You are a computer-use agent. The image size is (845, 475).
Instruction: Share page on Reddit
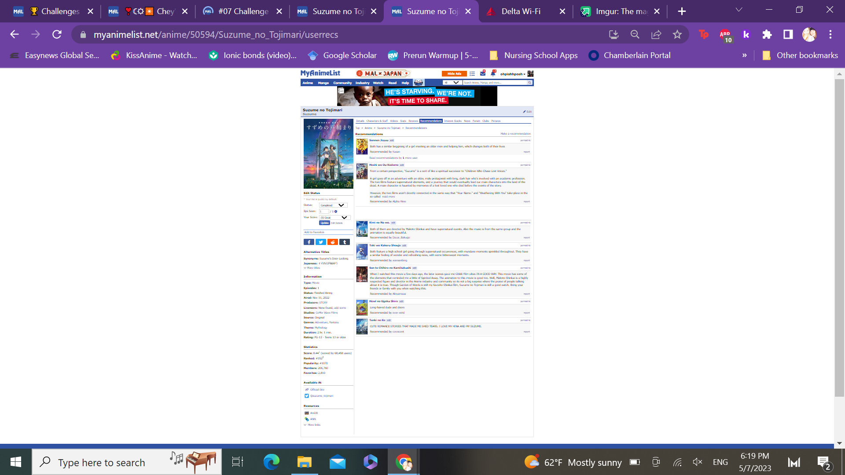click(x=333, y=242)
